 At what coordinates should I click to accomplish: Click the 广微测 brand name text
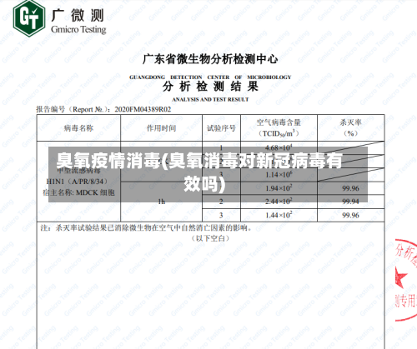pos(78,15)
